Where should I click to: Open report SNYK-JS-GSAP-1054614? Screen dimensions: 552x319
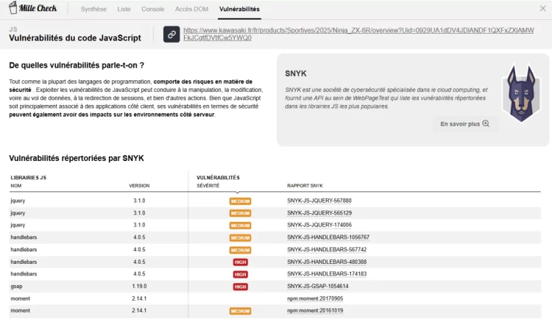(x=317, y=286)
